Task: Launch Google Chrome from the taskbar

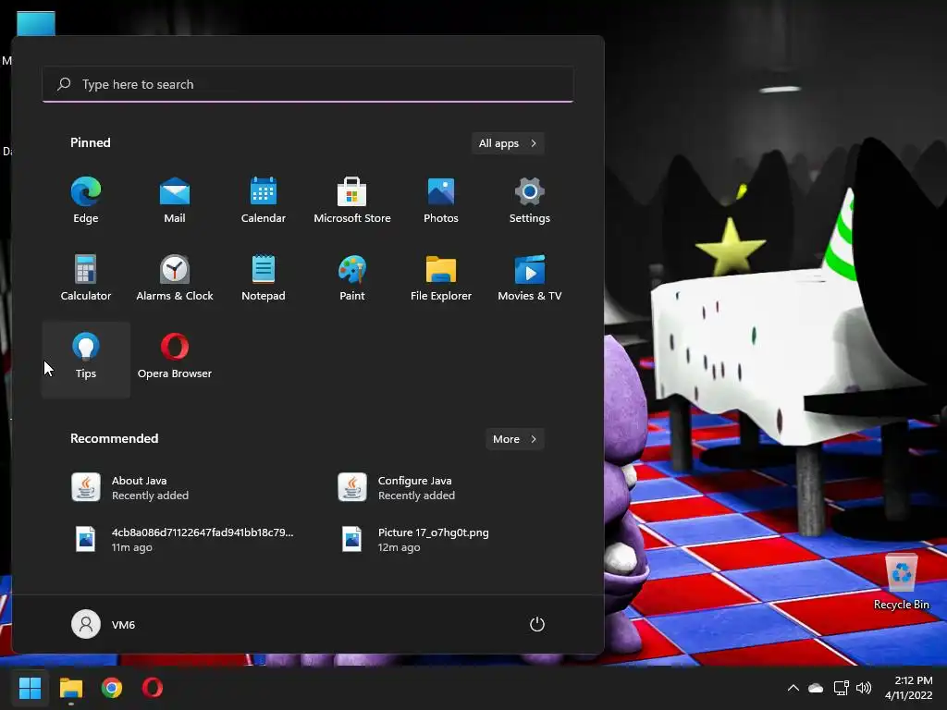Action: [x=112, y=688]
